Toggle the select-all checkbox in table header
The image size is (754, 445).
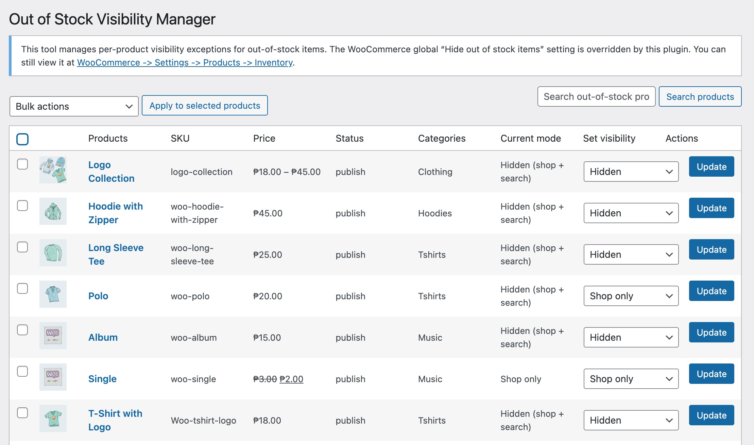click(x=22, y=139)
